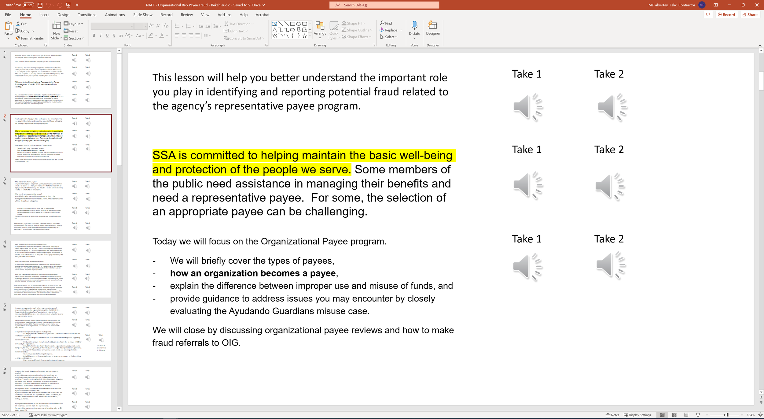Click Slide Sorter view icon
Screen dimensions: 764x419
click(x=674, y=415)
